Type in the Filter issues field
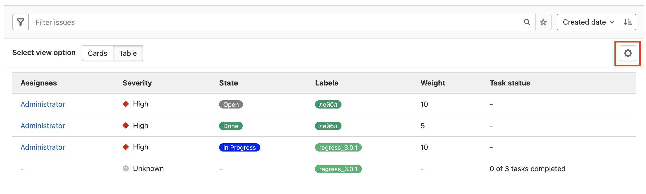This screenshot has height=194, width=646. coord(273,22)
